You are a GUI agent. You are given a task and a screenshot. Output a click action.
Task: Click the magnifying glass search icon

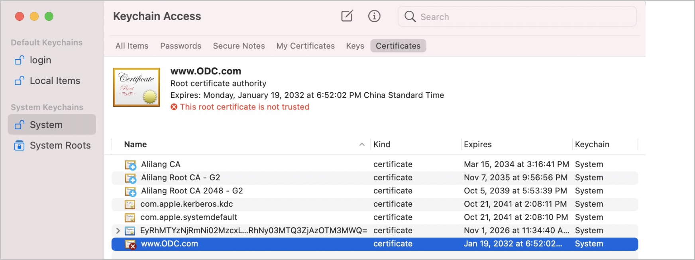[x=410, y=16]
